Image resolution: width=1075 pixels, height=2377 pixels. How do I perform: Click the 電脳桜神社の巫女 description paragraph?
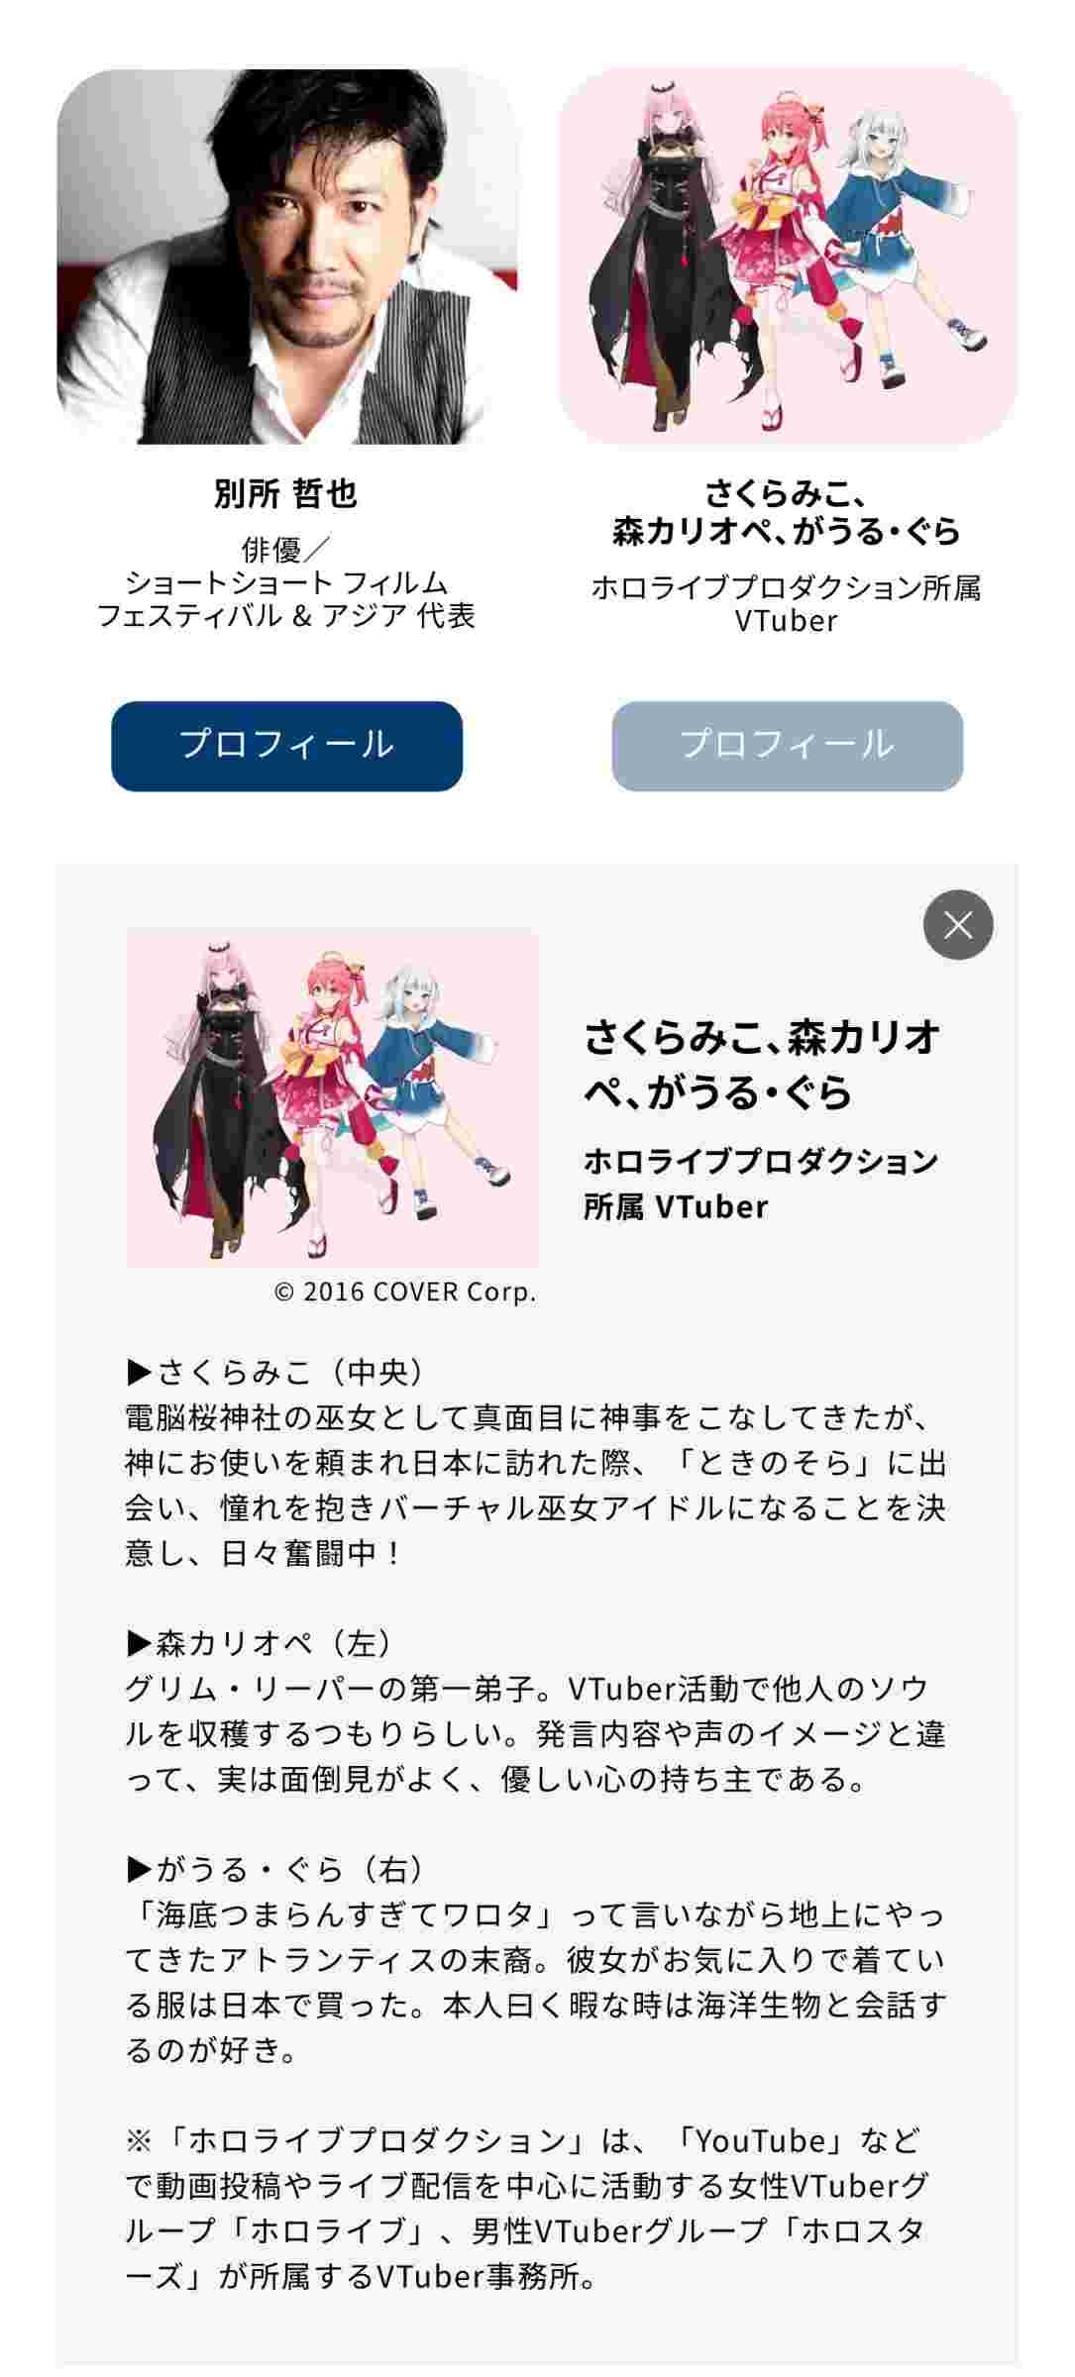[535, 1486]
